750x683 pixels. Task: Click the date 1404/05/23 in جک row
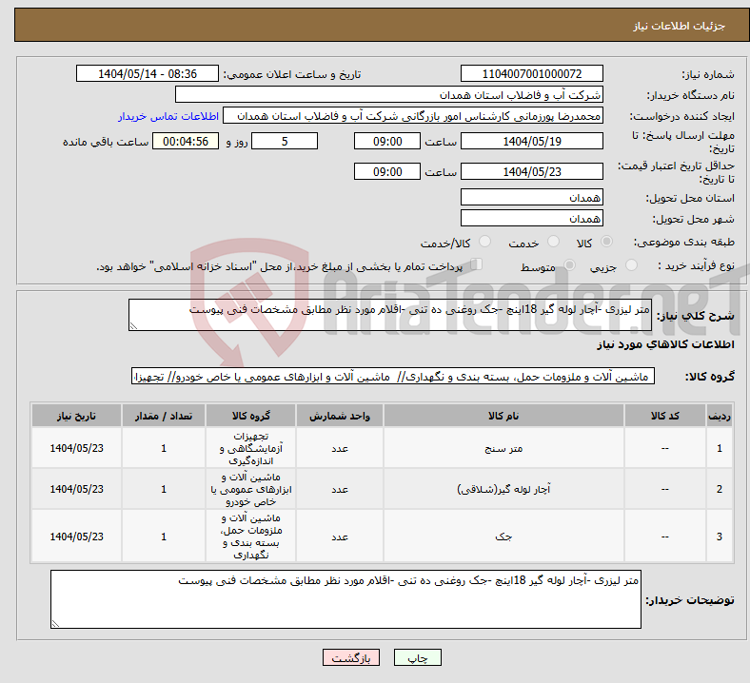[76, 537]
